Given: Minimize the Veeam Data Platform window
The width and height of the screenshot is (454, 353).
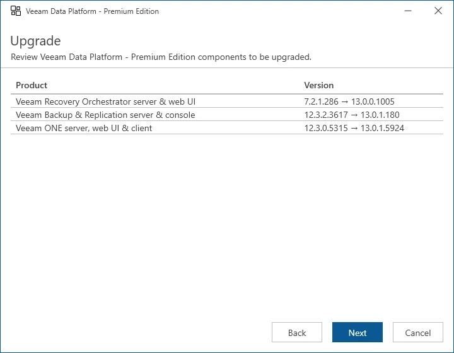Looking at the screenshot, I should [x=409, y=11].
